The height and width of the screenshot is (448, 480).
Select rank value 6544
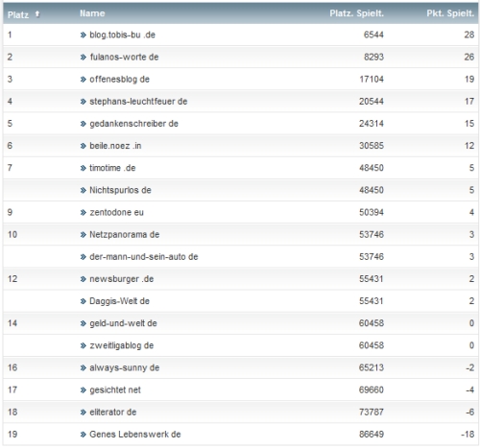click(373, 35)
